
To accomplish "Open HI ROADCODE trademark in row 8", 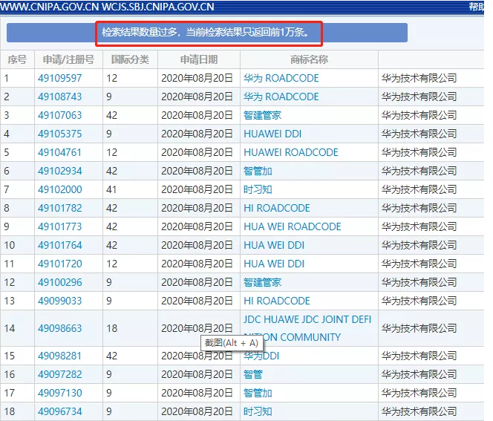I will tap(277, 208).
